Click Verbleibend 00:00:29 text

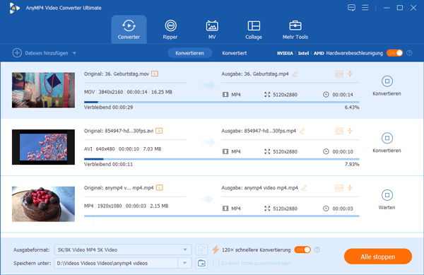[108, 107]
